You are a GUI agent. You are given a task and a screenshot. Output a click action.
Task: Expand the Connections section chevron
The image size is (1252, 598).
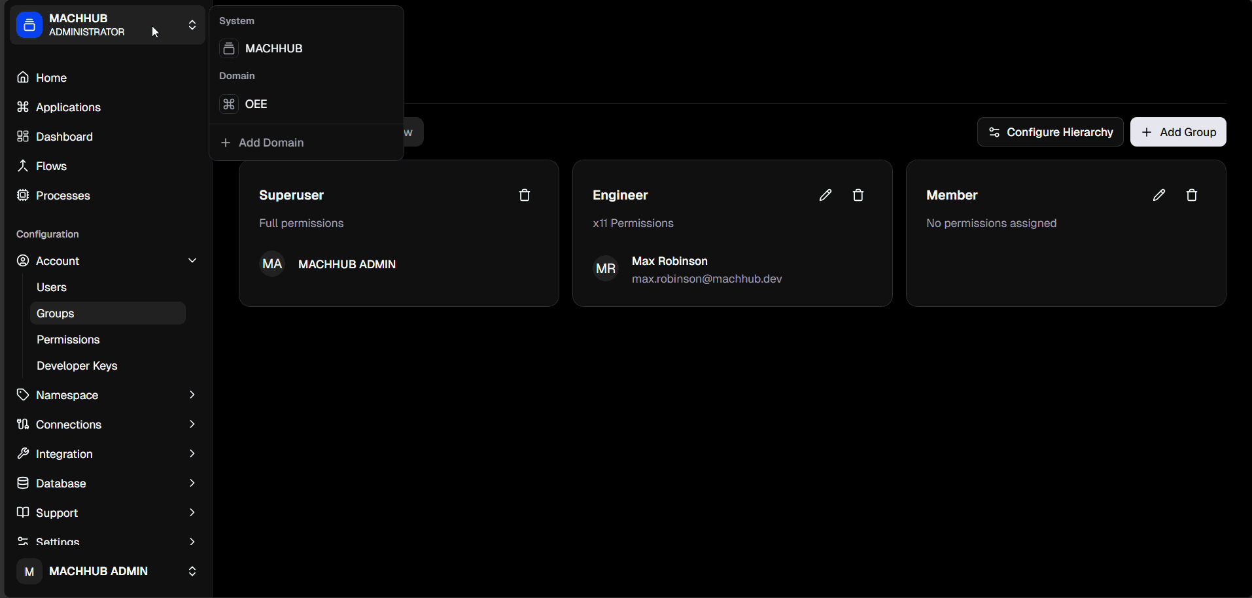192,424
